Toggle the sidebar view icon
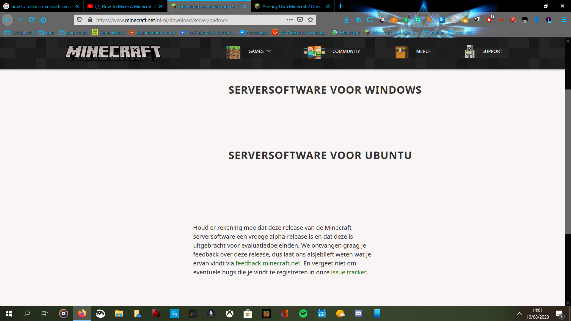Viewport: 571px width, 321px height. [370, 20]
